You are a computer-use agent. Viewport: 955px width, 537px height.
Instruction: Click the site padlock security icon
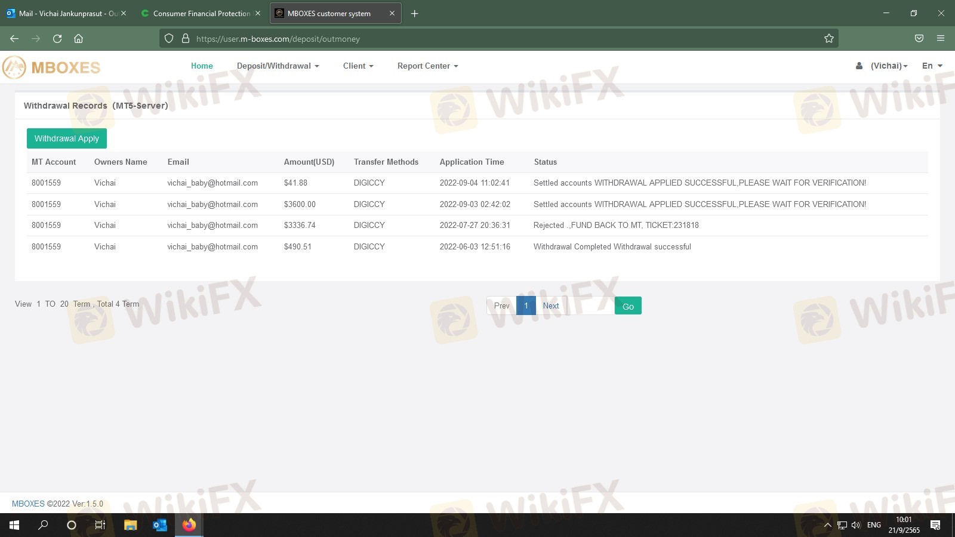(x=186, y=39)
